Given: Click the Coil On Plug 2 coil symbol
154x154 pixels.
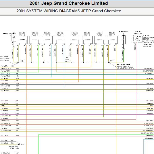Looking at the screenshot, I should coord(22,40).
